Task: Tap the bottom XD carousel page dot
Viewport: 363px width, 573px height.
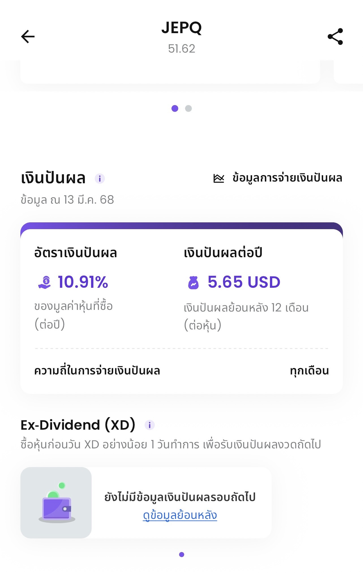Action: pyautogui.click(x=182, y=554)
